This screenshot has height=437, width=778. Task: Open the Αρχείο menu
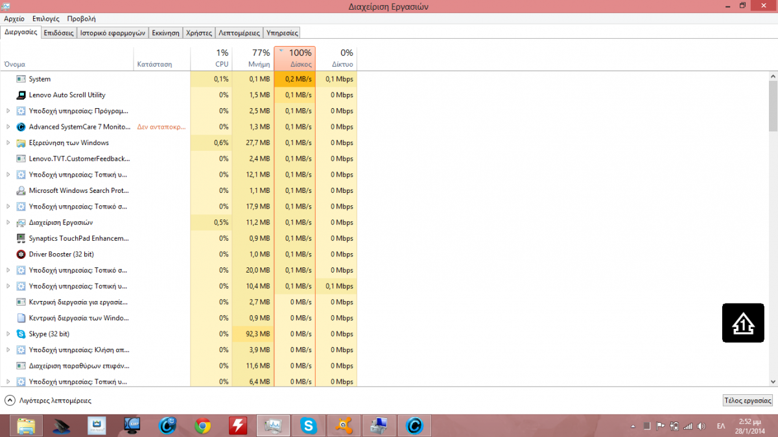(14, 19)
